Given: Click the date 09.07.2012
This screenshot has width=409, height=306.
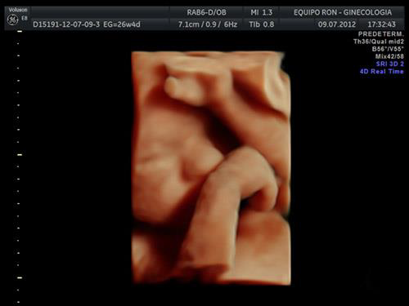Looking at the screenshot, I should tap(337, 24).
